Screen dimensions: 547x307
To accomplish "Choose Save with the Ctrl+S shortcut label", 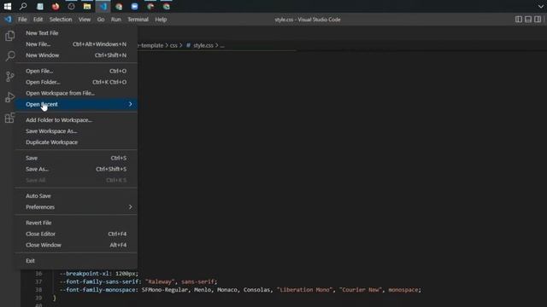I will pyautogui.click(x=76, y=158).
